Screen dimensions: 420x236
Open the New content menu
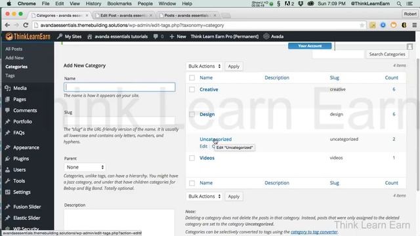coord(178,37)
